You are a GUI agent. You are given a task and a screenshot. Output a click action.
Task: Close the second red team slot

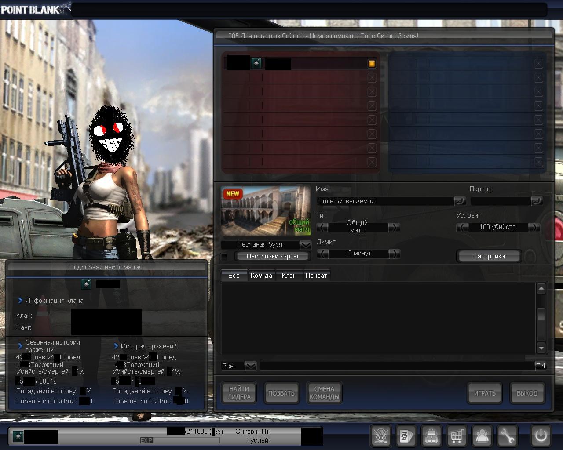372,78
